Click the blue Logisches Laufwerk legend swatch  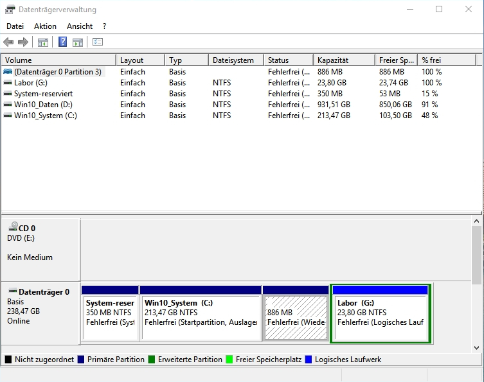(309, 360)
